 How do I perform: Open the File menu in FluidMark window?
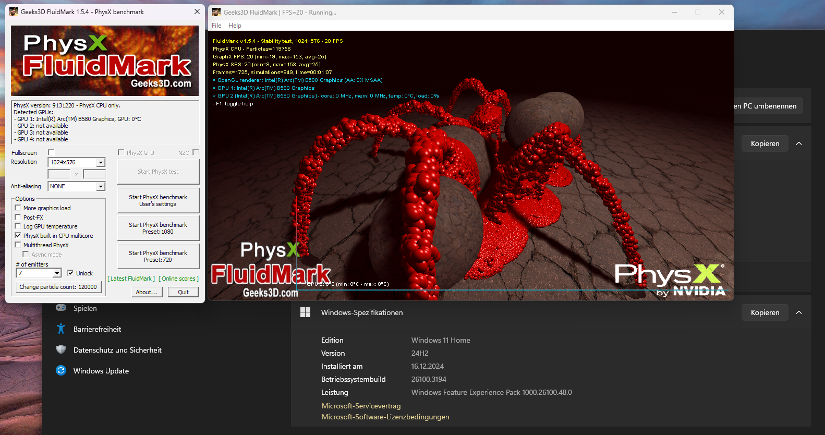216,26
